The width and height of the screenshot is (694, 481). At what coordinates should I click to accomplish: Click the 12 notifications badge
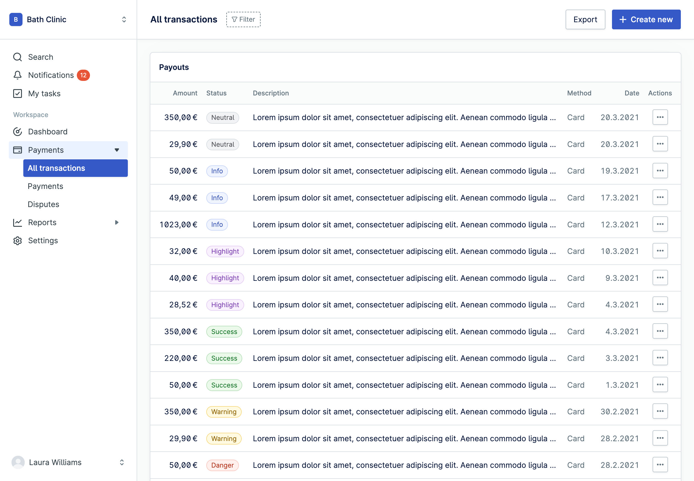coord(83,75)
